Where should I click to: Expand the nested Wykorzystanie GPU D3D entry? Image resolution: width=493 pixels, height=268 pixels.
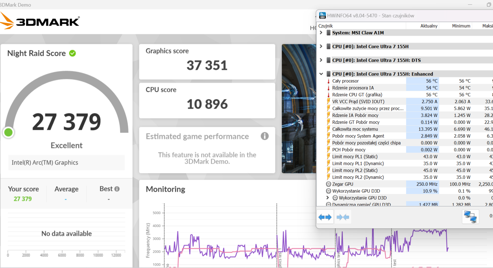pos(328,198)
